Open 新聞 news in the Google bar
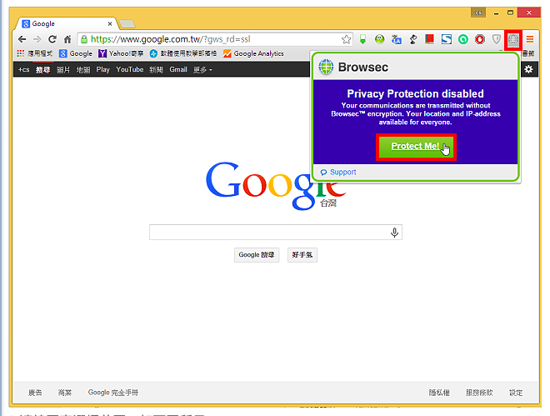Viewport: 550px width, 416px height. (156, 69)
